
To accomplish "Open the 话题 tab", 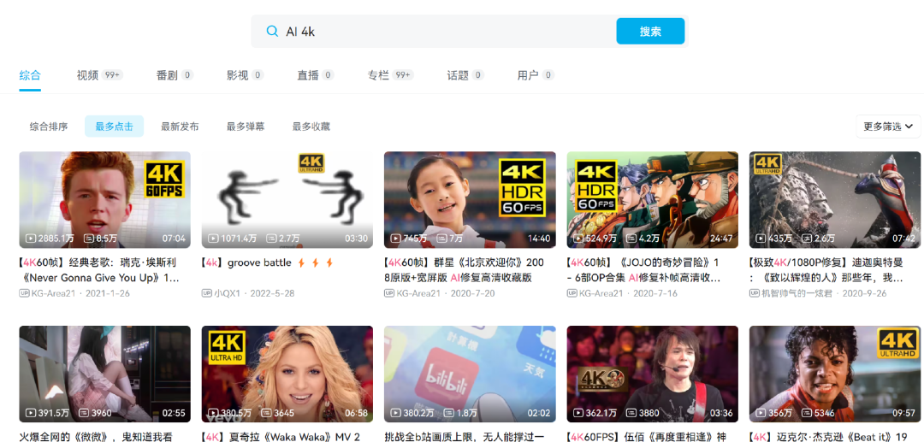I will point(465,75).
